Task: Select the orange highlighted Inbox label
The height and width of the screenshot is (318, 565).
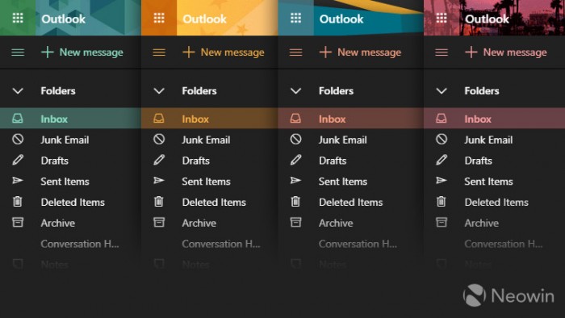Action: tap(195, 119)
